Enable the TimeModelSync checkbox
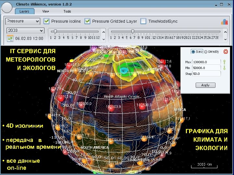Screen dimensions: 234x175 pyautogui.click(x=143, y=21)
